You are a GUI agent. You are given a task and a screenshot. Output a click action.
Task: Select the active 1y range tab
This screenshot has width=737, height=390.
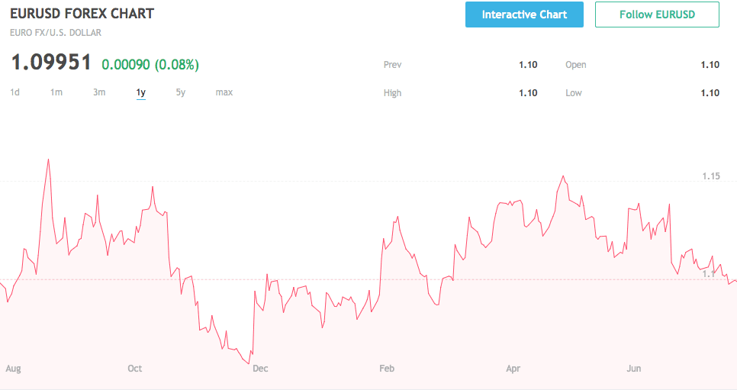click(141, 92)
